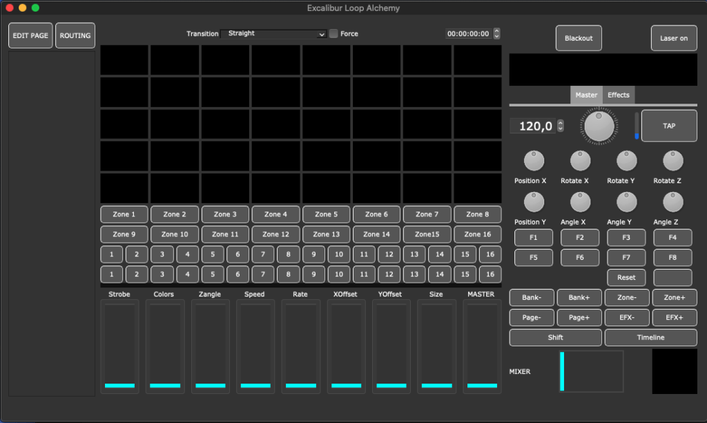Open the Timeline
The width and height of the screenshot is (707, 423).
[650, 337]
